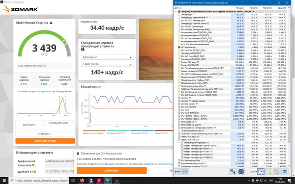The height and width of the screenshot is (184, 295).
Task: Click info icon next to Лучшая оценка
Action: tap(70, 79)
